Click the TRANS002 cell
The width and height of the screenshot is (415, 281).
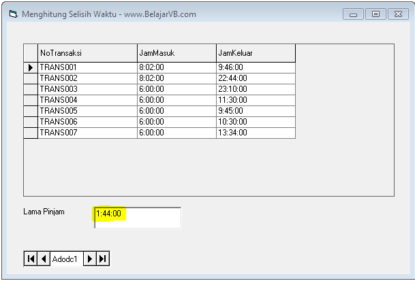point(88,78)
